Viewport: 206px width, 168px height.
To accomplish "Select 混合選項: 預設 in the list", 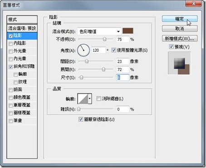I will coord(22,28).
